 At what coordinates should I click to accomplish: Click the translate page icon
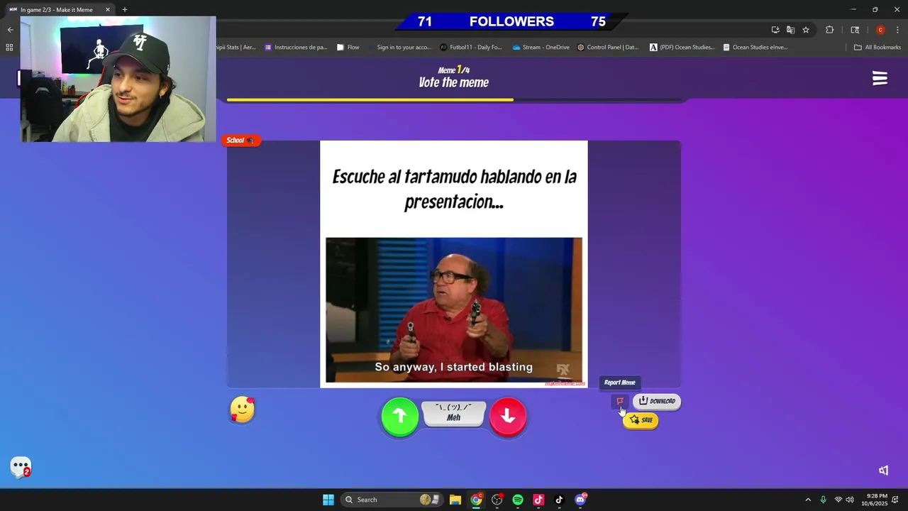790,30
